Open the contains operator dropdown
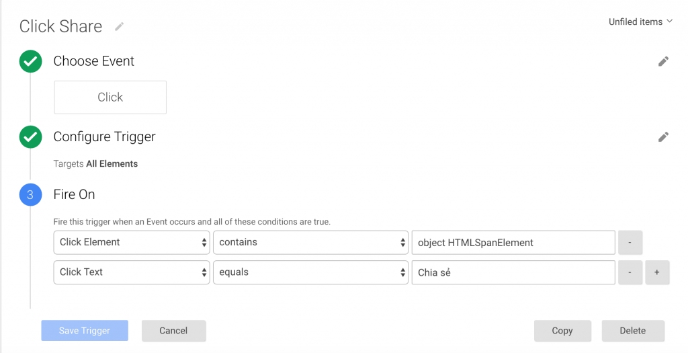Viewport: 688px width, 353px height. pyautogui.click(x=310, y=242)
